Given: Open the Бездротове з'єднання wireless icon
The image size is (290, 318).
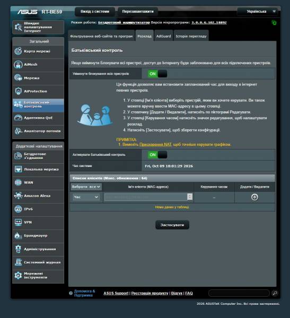Looking at the screenshot, I should pyautogui.click(x=18, y=156).
